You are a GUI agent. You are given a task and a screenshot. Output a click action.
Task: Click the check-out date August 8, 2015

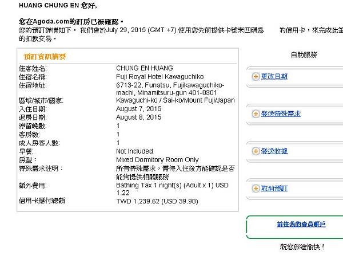coord(138,116)
